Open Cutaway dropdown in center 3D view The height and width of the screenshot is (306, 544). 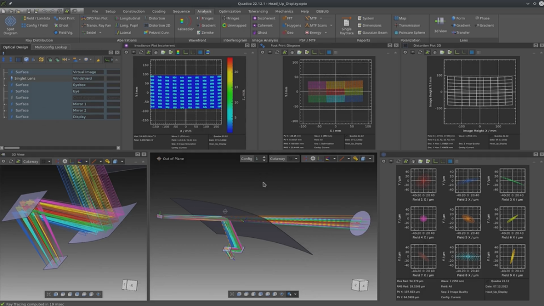click(x=296, y=159)
